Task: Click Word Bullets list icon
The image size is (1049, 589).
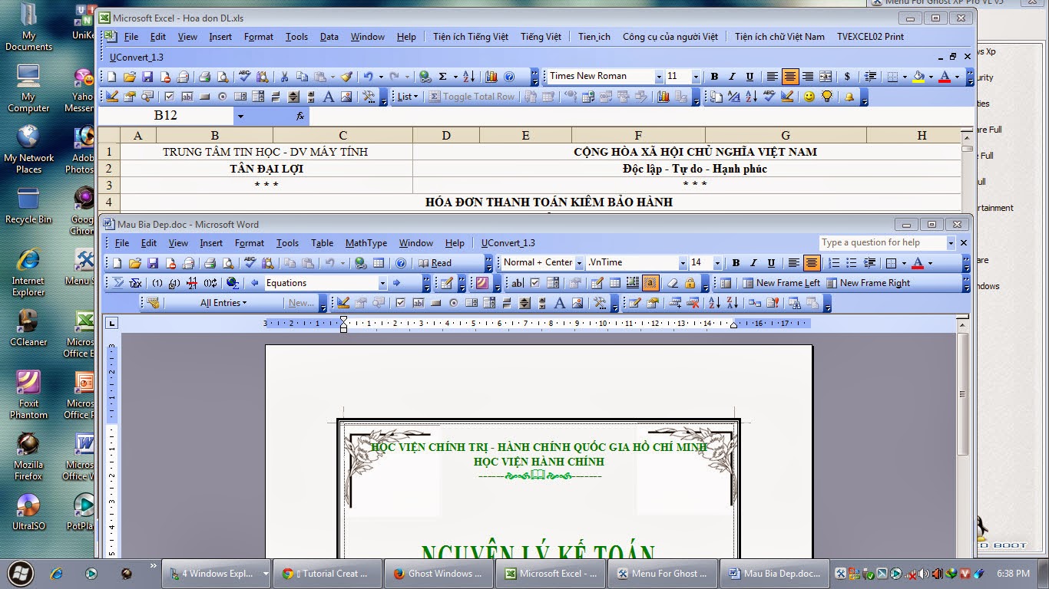Action: [x=851, y=263]
